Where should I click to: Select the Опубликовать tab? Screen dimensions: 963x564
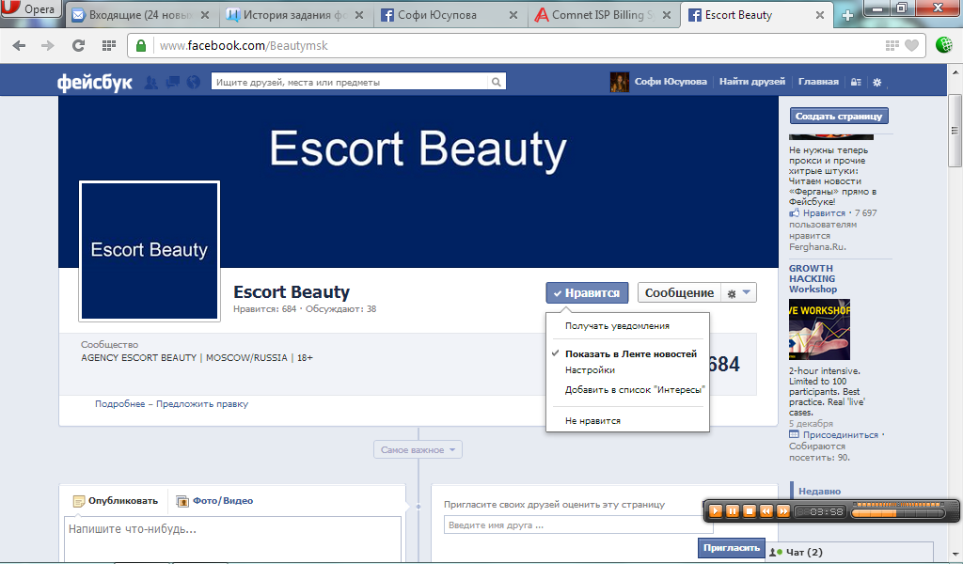point(116,501)
